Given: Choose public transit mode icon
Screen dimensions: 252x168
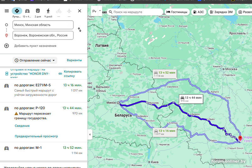Looking at the screenshot, I should (x=38, y=11).
